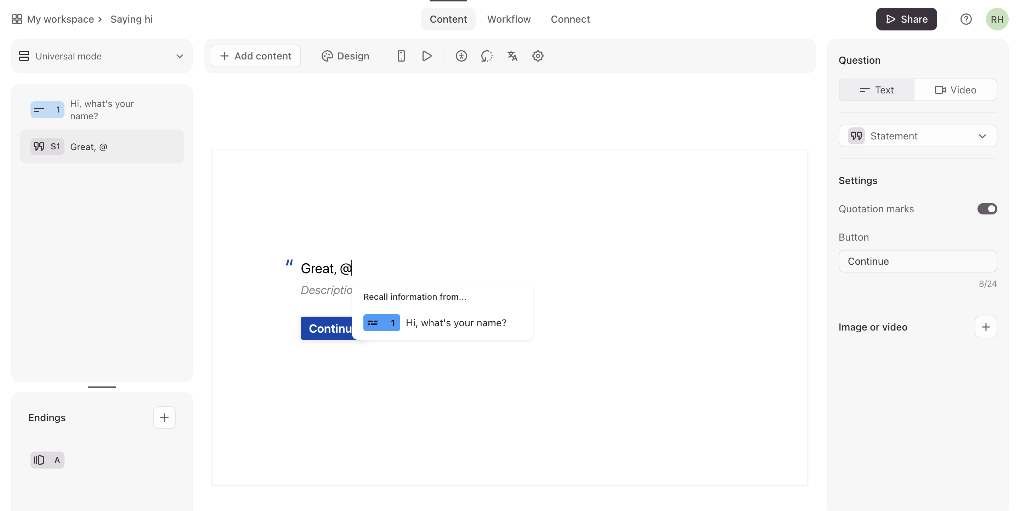Click the quotation mark S1 badge
The width and height of the screenshot is (1020, 511).
(47, 147)
